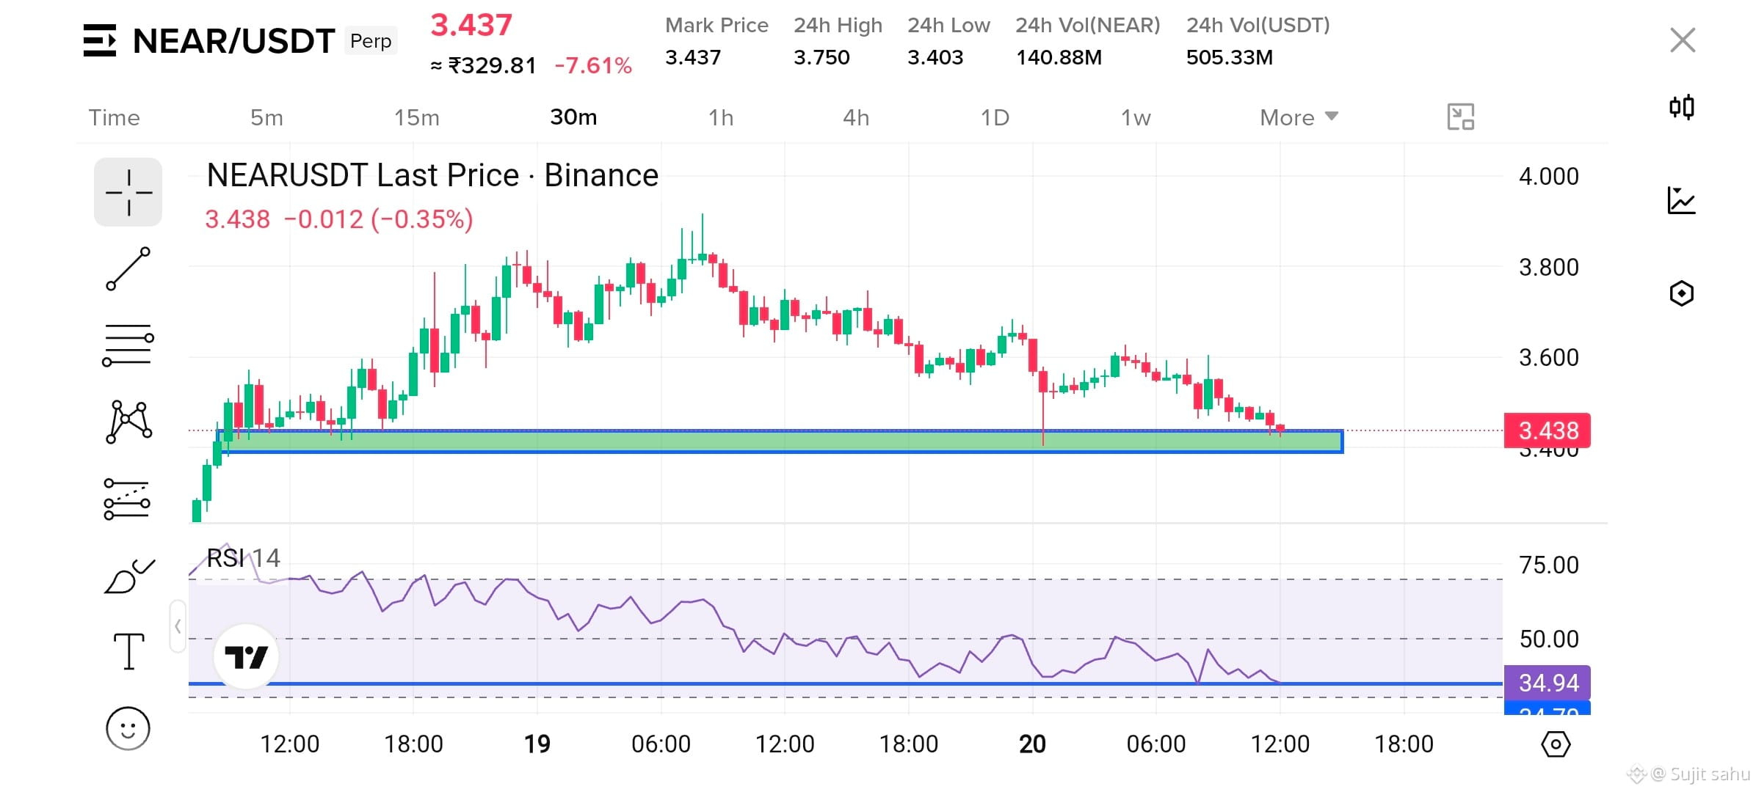This screenshot has width=1756, height=792.
Task: Expand the More timeframes dropdown
Action: pos(1299,117)
